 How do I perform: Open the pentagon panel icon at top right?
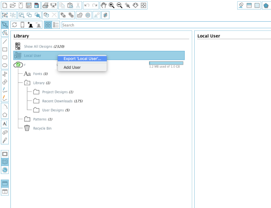tap(266, 5)
